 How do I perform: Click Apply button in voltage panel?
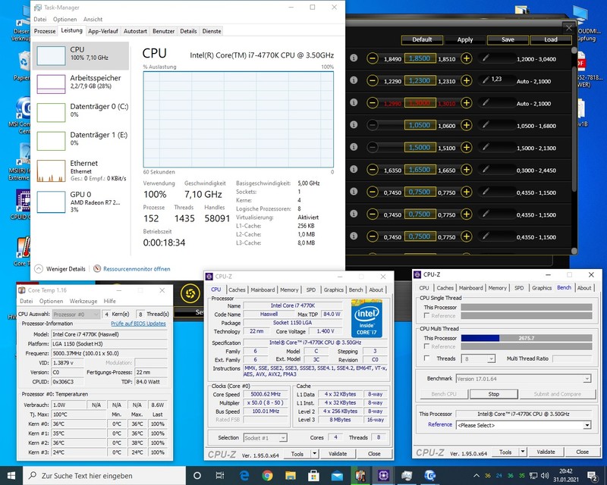pos(465,40)
